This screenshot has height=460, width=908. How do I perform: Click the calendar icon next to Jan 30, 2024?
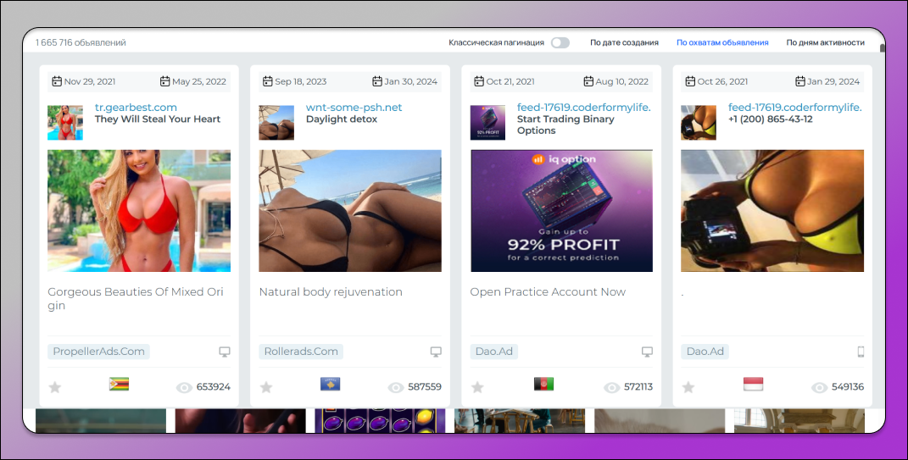(377, 81)
